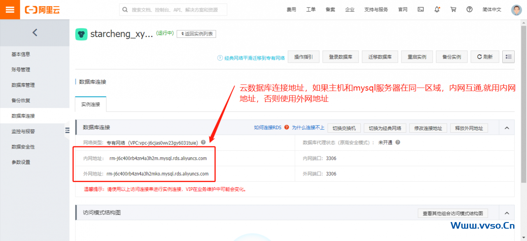The height and width of the screenshot is (241, 527).
Task: Collapse the left sidebar with back chevron
Action: 35,33
